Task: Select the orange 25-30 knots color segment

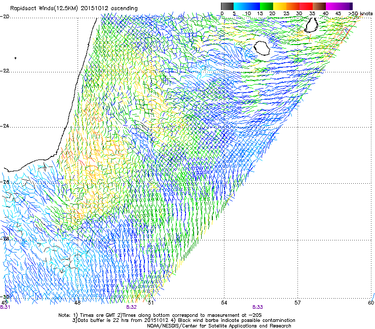Action: coord(293,6)
